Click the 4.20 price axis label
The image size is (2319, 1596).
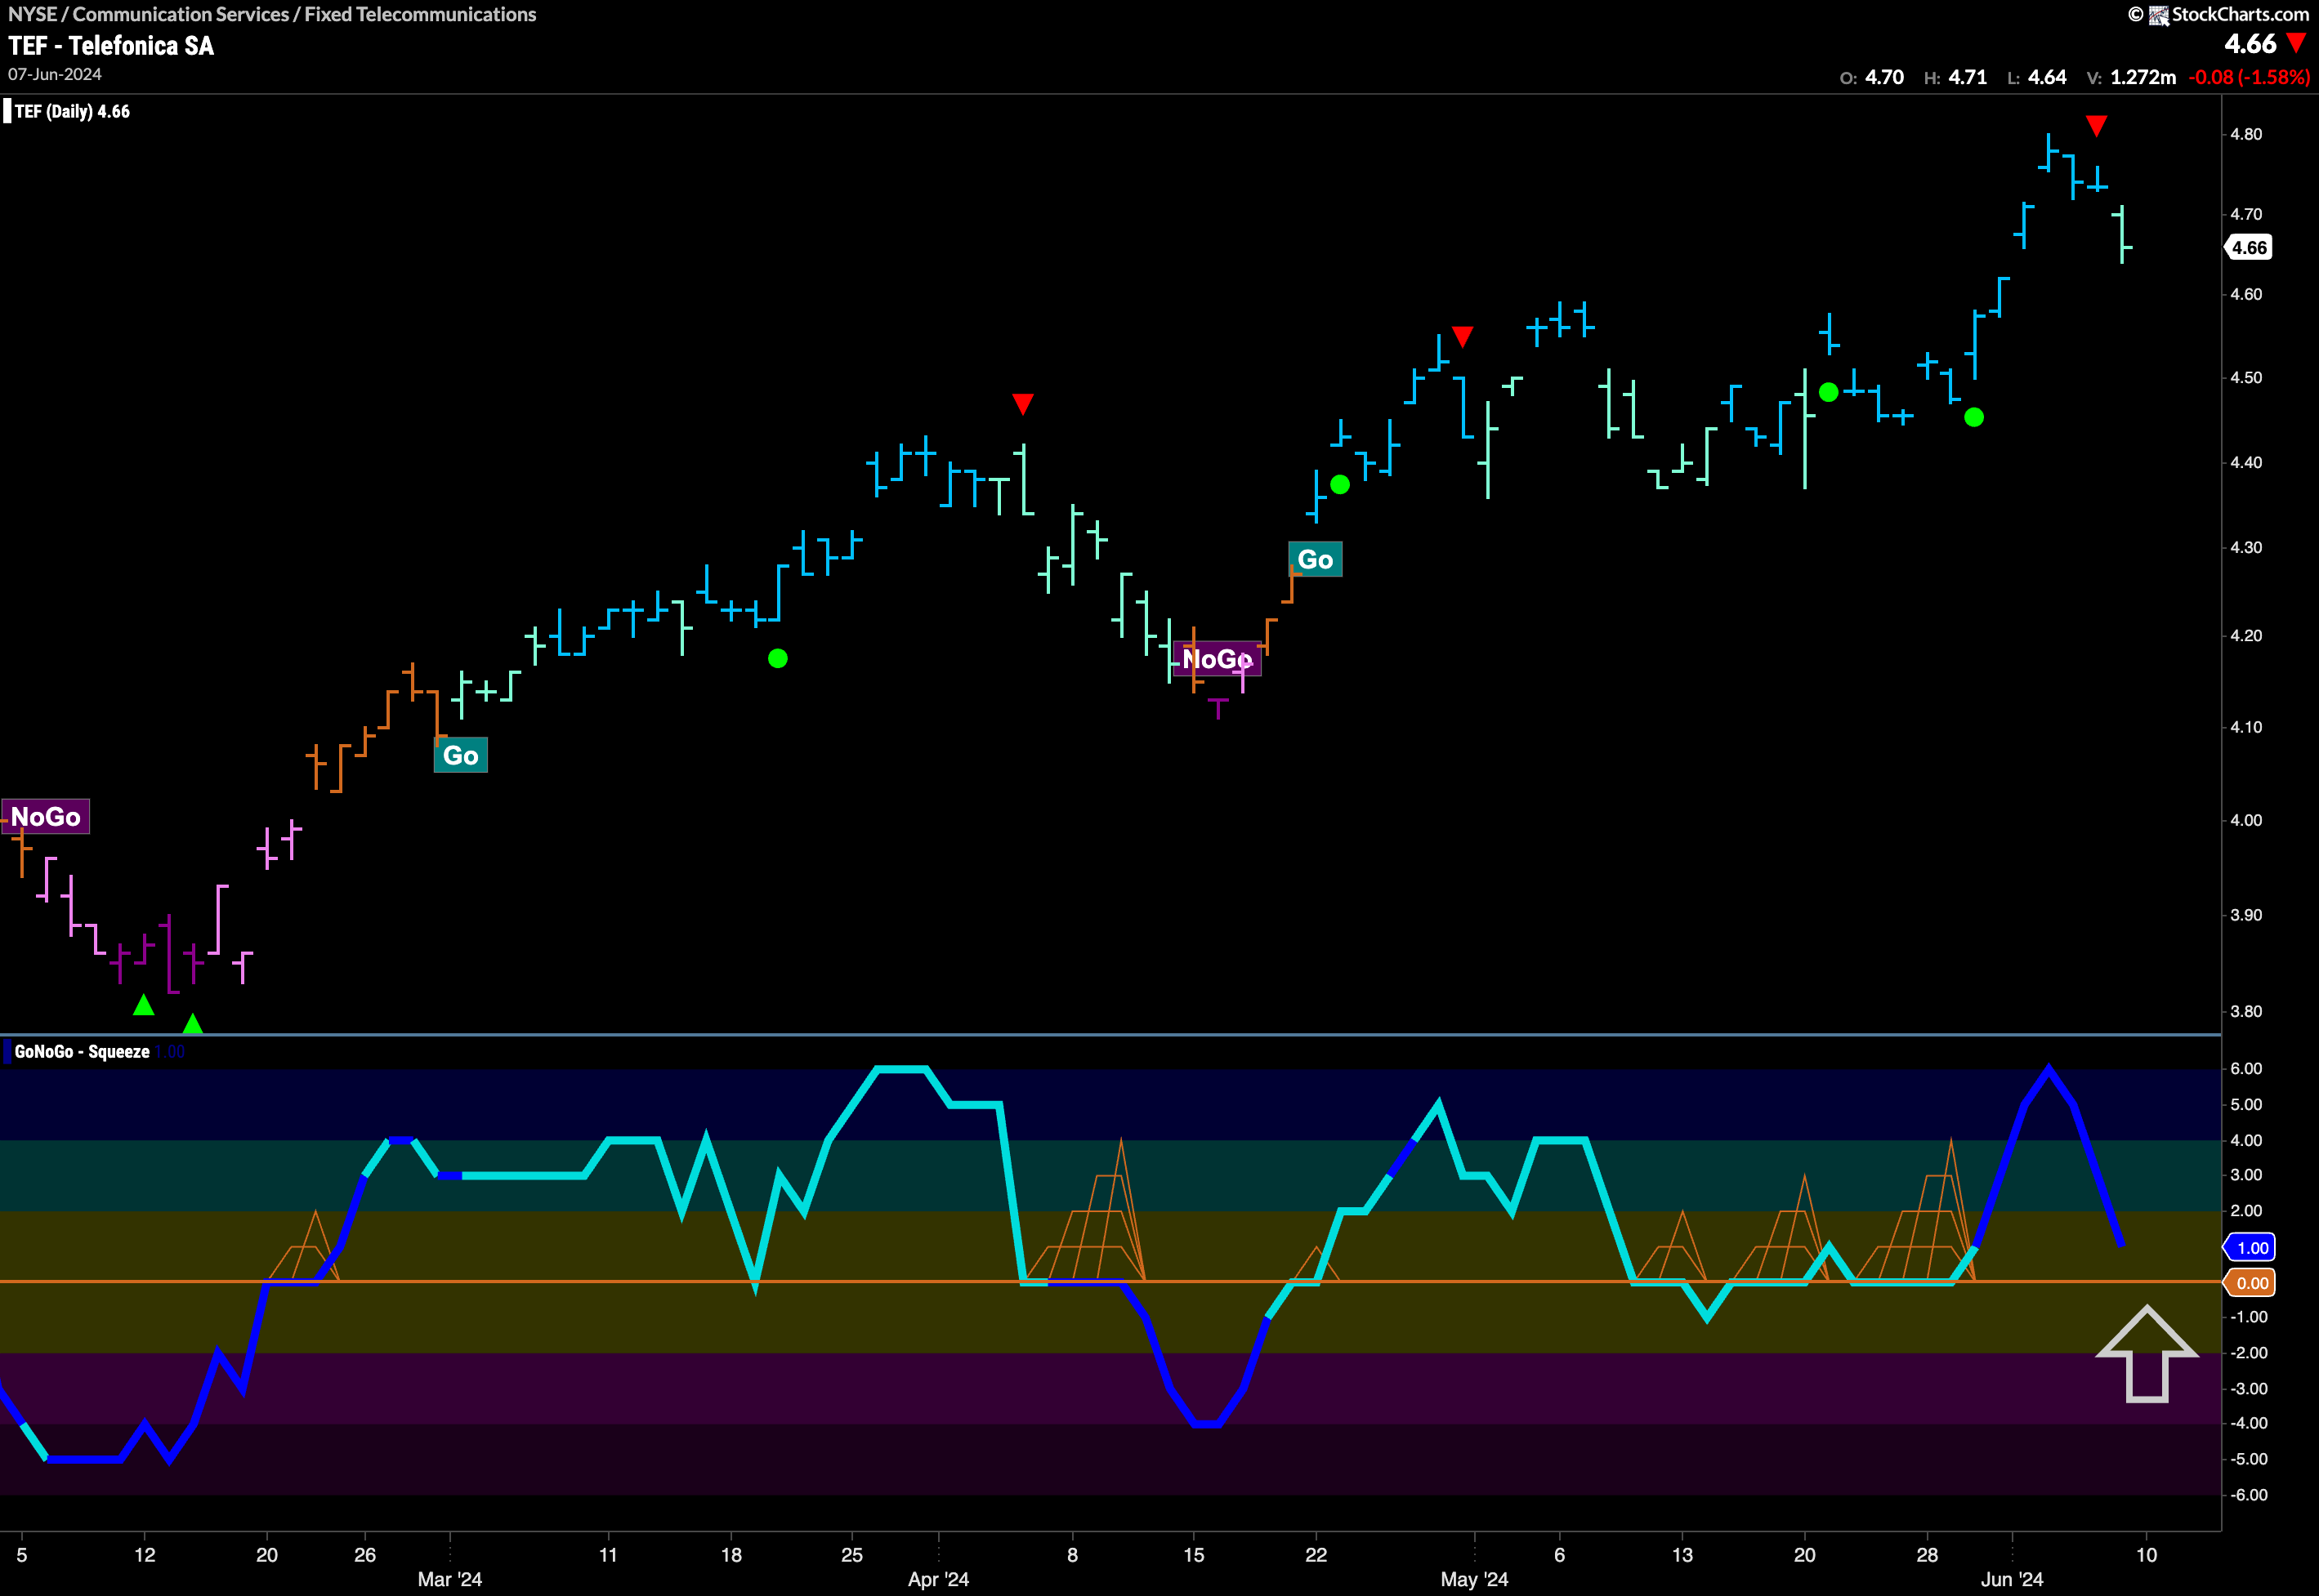pos(2246,635)
